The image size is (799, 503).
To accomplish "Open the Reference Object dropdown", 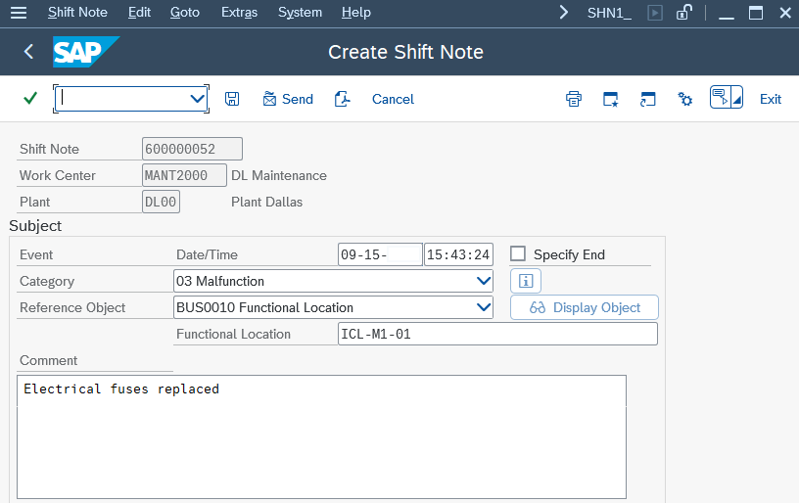I will point(484,307).
